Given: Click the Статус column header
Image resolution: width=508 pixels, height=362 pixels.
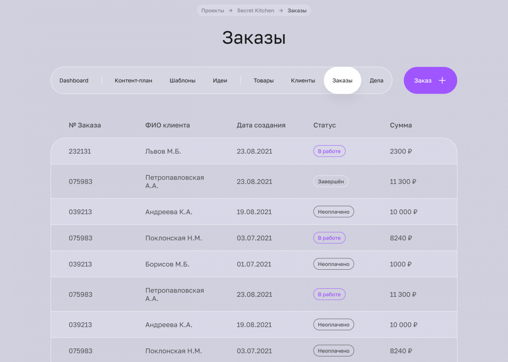Looking at the screenshot, I should 324,125.
